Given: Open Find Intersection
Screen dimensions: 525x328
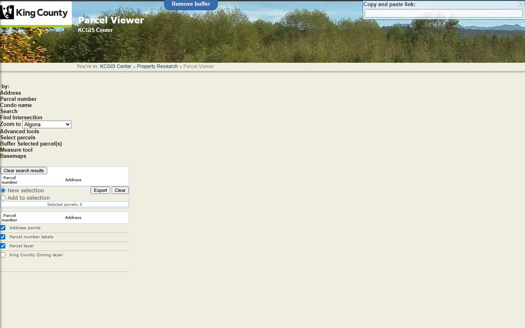Looking at the screenshot, I should [x=21, y=118].
